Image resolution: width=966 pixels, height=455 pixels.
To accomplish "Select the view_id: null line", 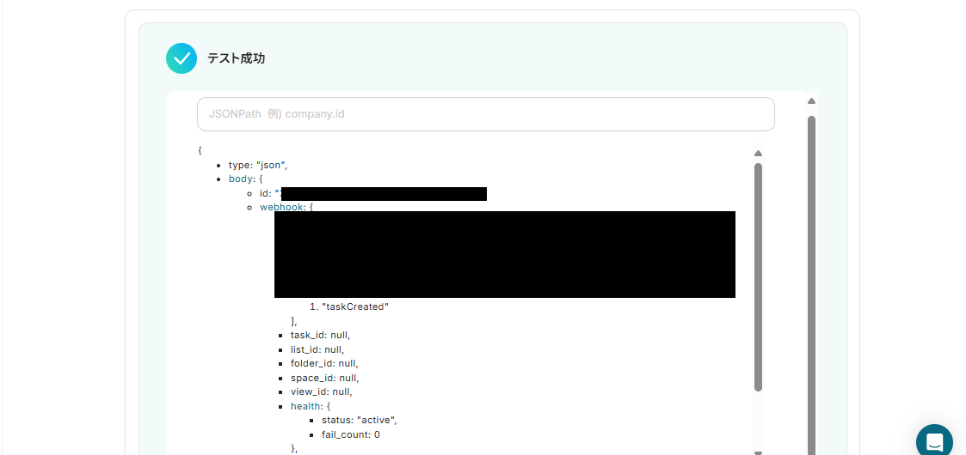I will tap(322, 391).
